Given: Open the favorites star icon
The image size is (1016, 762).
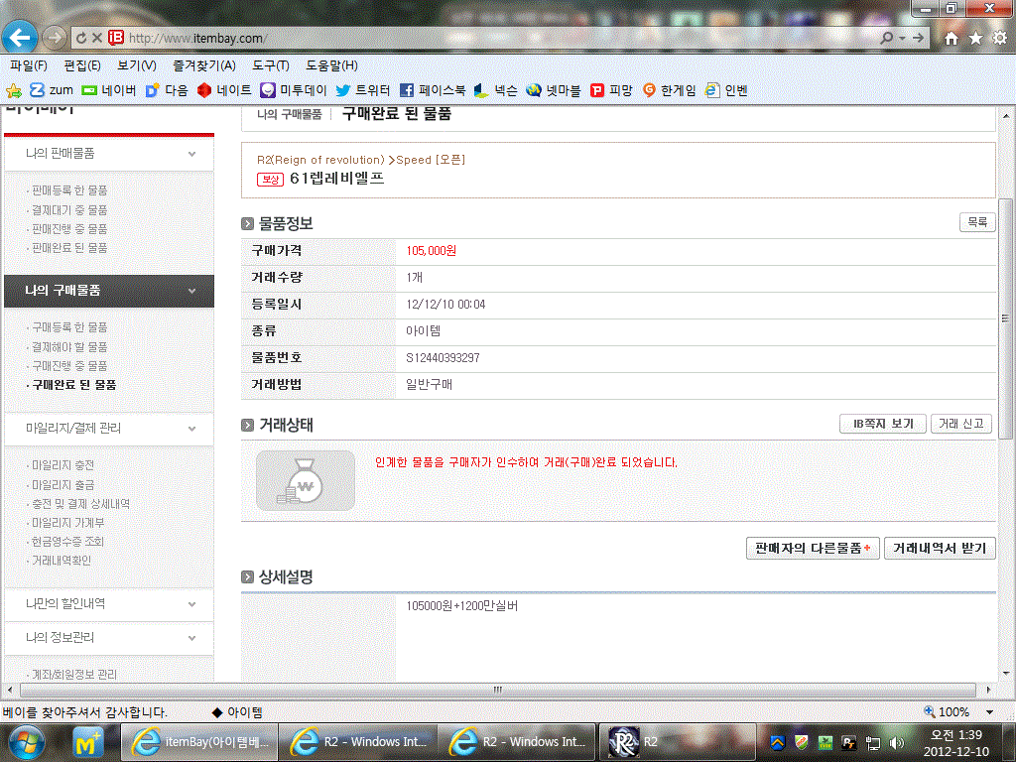Looking at the screenshot, I should 975,38.
